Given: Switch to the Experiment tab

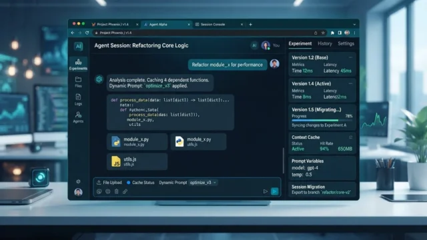Looking at the screenshot, I should 300,43.
